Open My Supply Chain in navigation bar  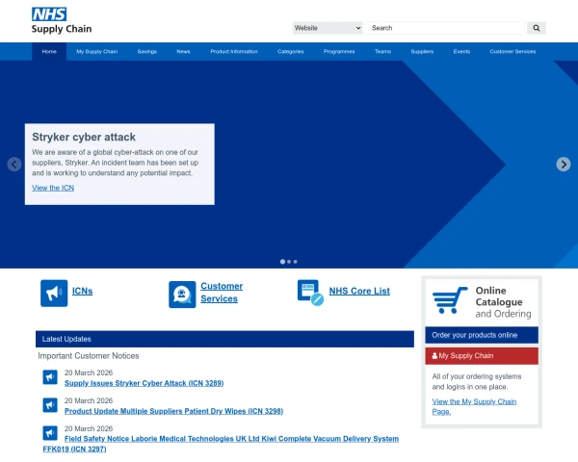[97, 52]
